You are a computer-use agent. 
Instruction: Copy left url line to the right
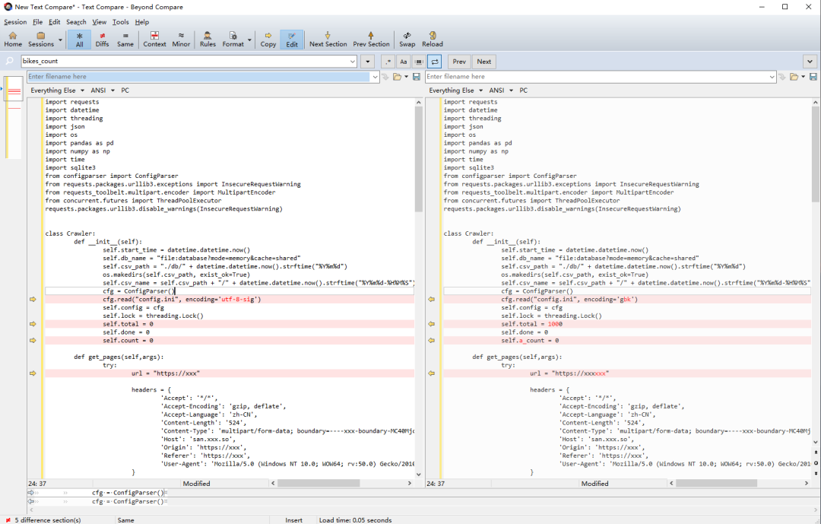pyautogui.click(x=33, y=373)
